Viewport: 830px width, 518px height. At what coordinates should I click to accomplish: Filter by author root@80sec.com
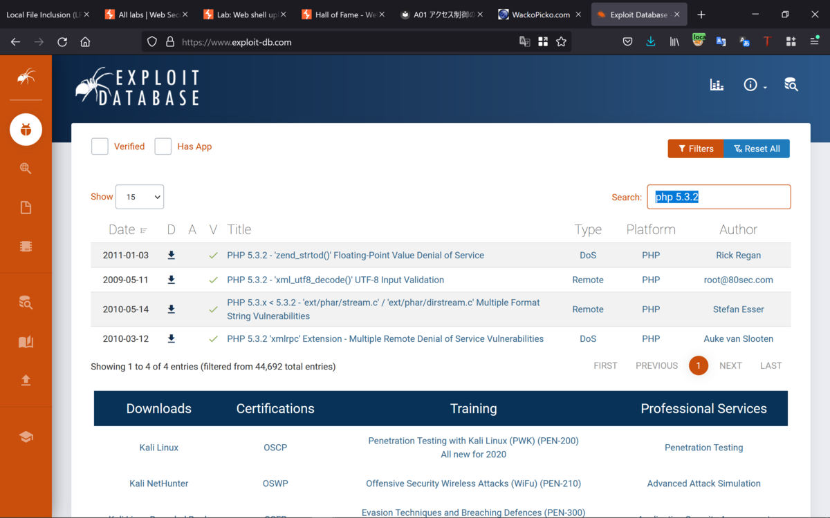[x=738, y=280]
